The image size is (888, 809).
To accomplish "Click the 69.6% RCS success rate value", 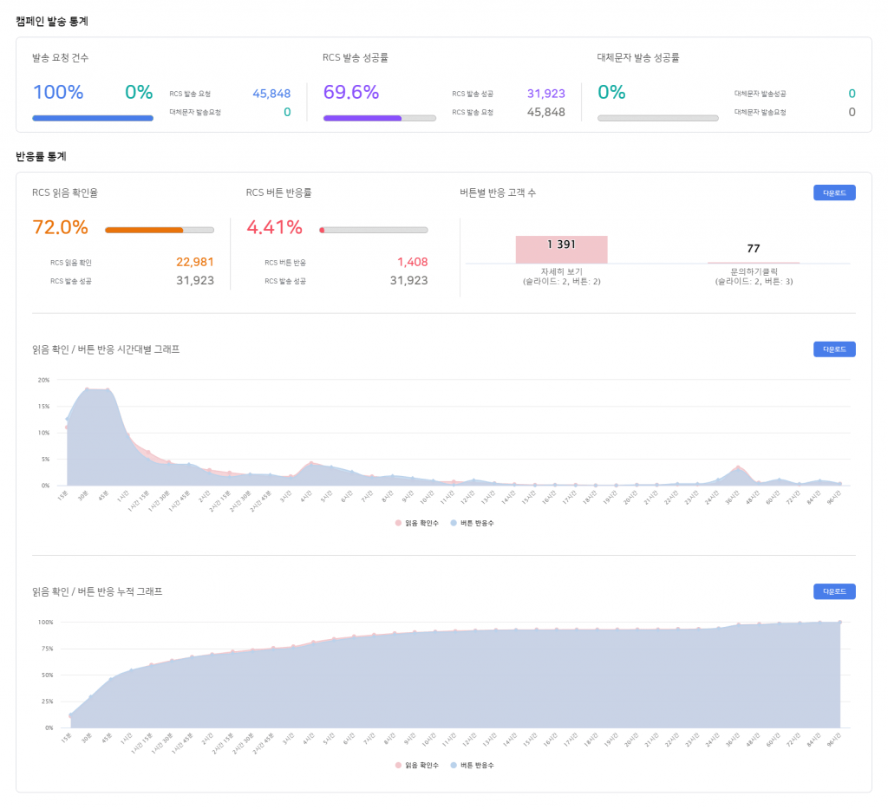I will (351, 93).
